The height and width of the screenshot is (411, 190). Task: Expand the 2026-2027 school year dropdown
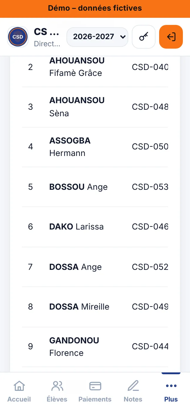[x=97, y=37]
